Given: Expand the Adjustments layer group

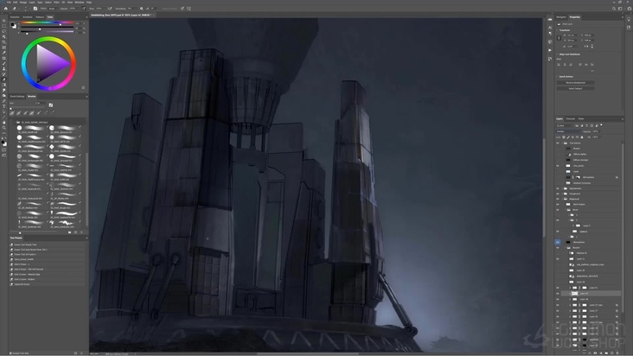Looking at the screenshot, I should click(x=563, y=188).
